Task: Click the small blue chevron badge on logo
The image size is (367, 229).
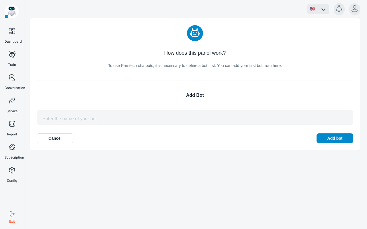Action: [7, 17]
